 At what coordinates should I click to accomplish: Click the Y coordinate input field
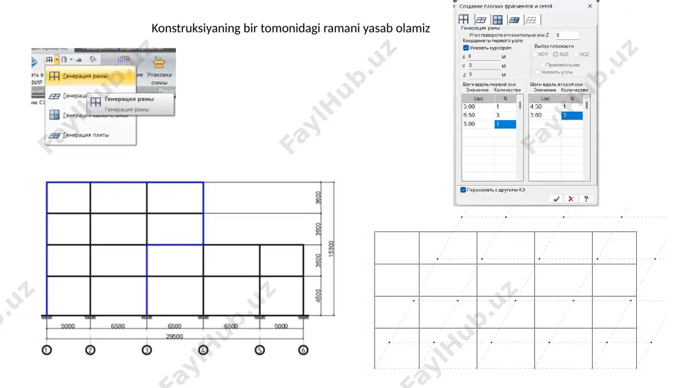(483, 65)
